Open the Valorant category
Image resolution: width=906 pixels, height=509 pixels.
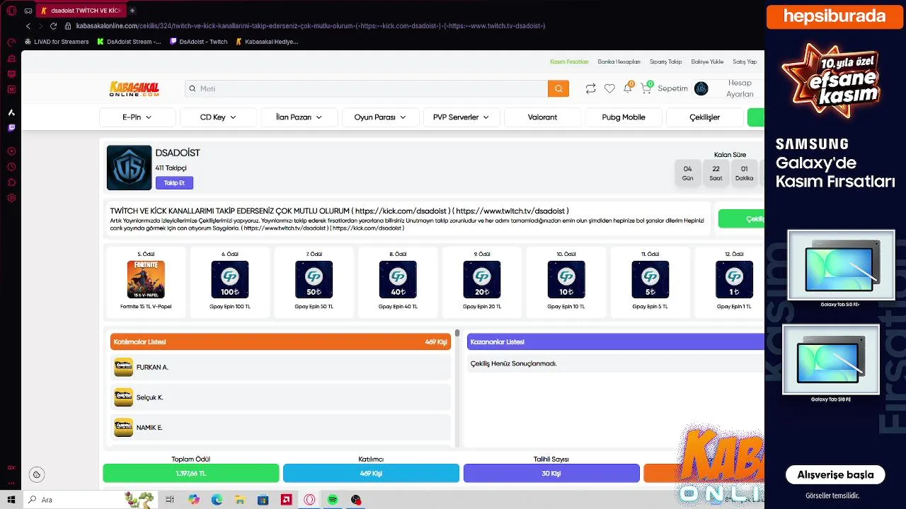point(542,117)
